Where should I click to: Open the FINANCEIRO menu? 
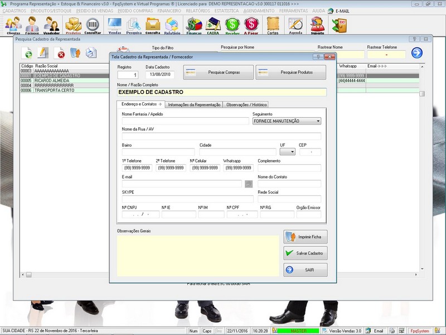[169, 11]
